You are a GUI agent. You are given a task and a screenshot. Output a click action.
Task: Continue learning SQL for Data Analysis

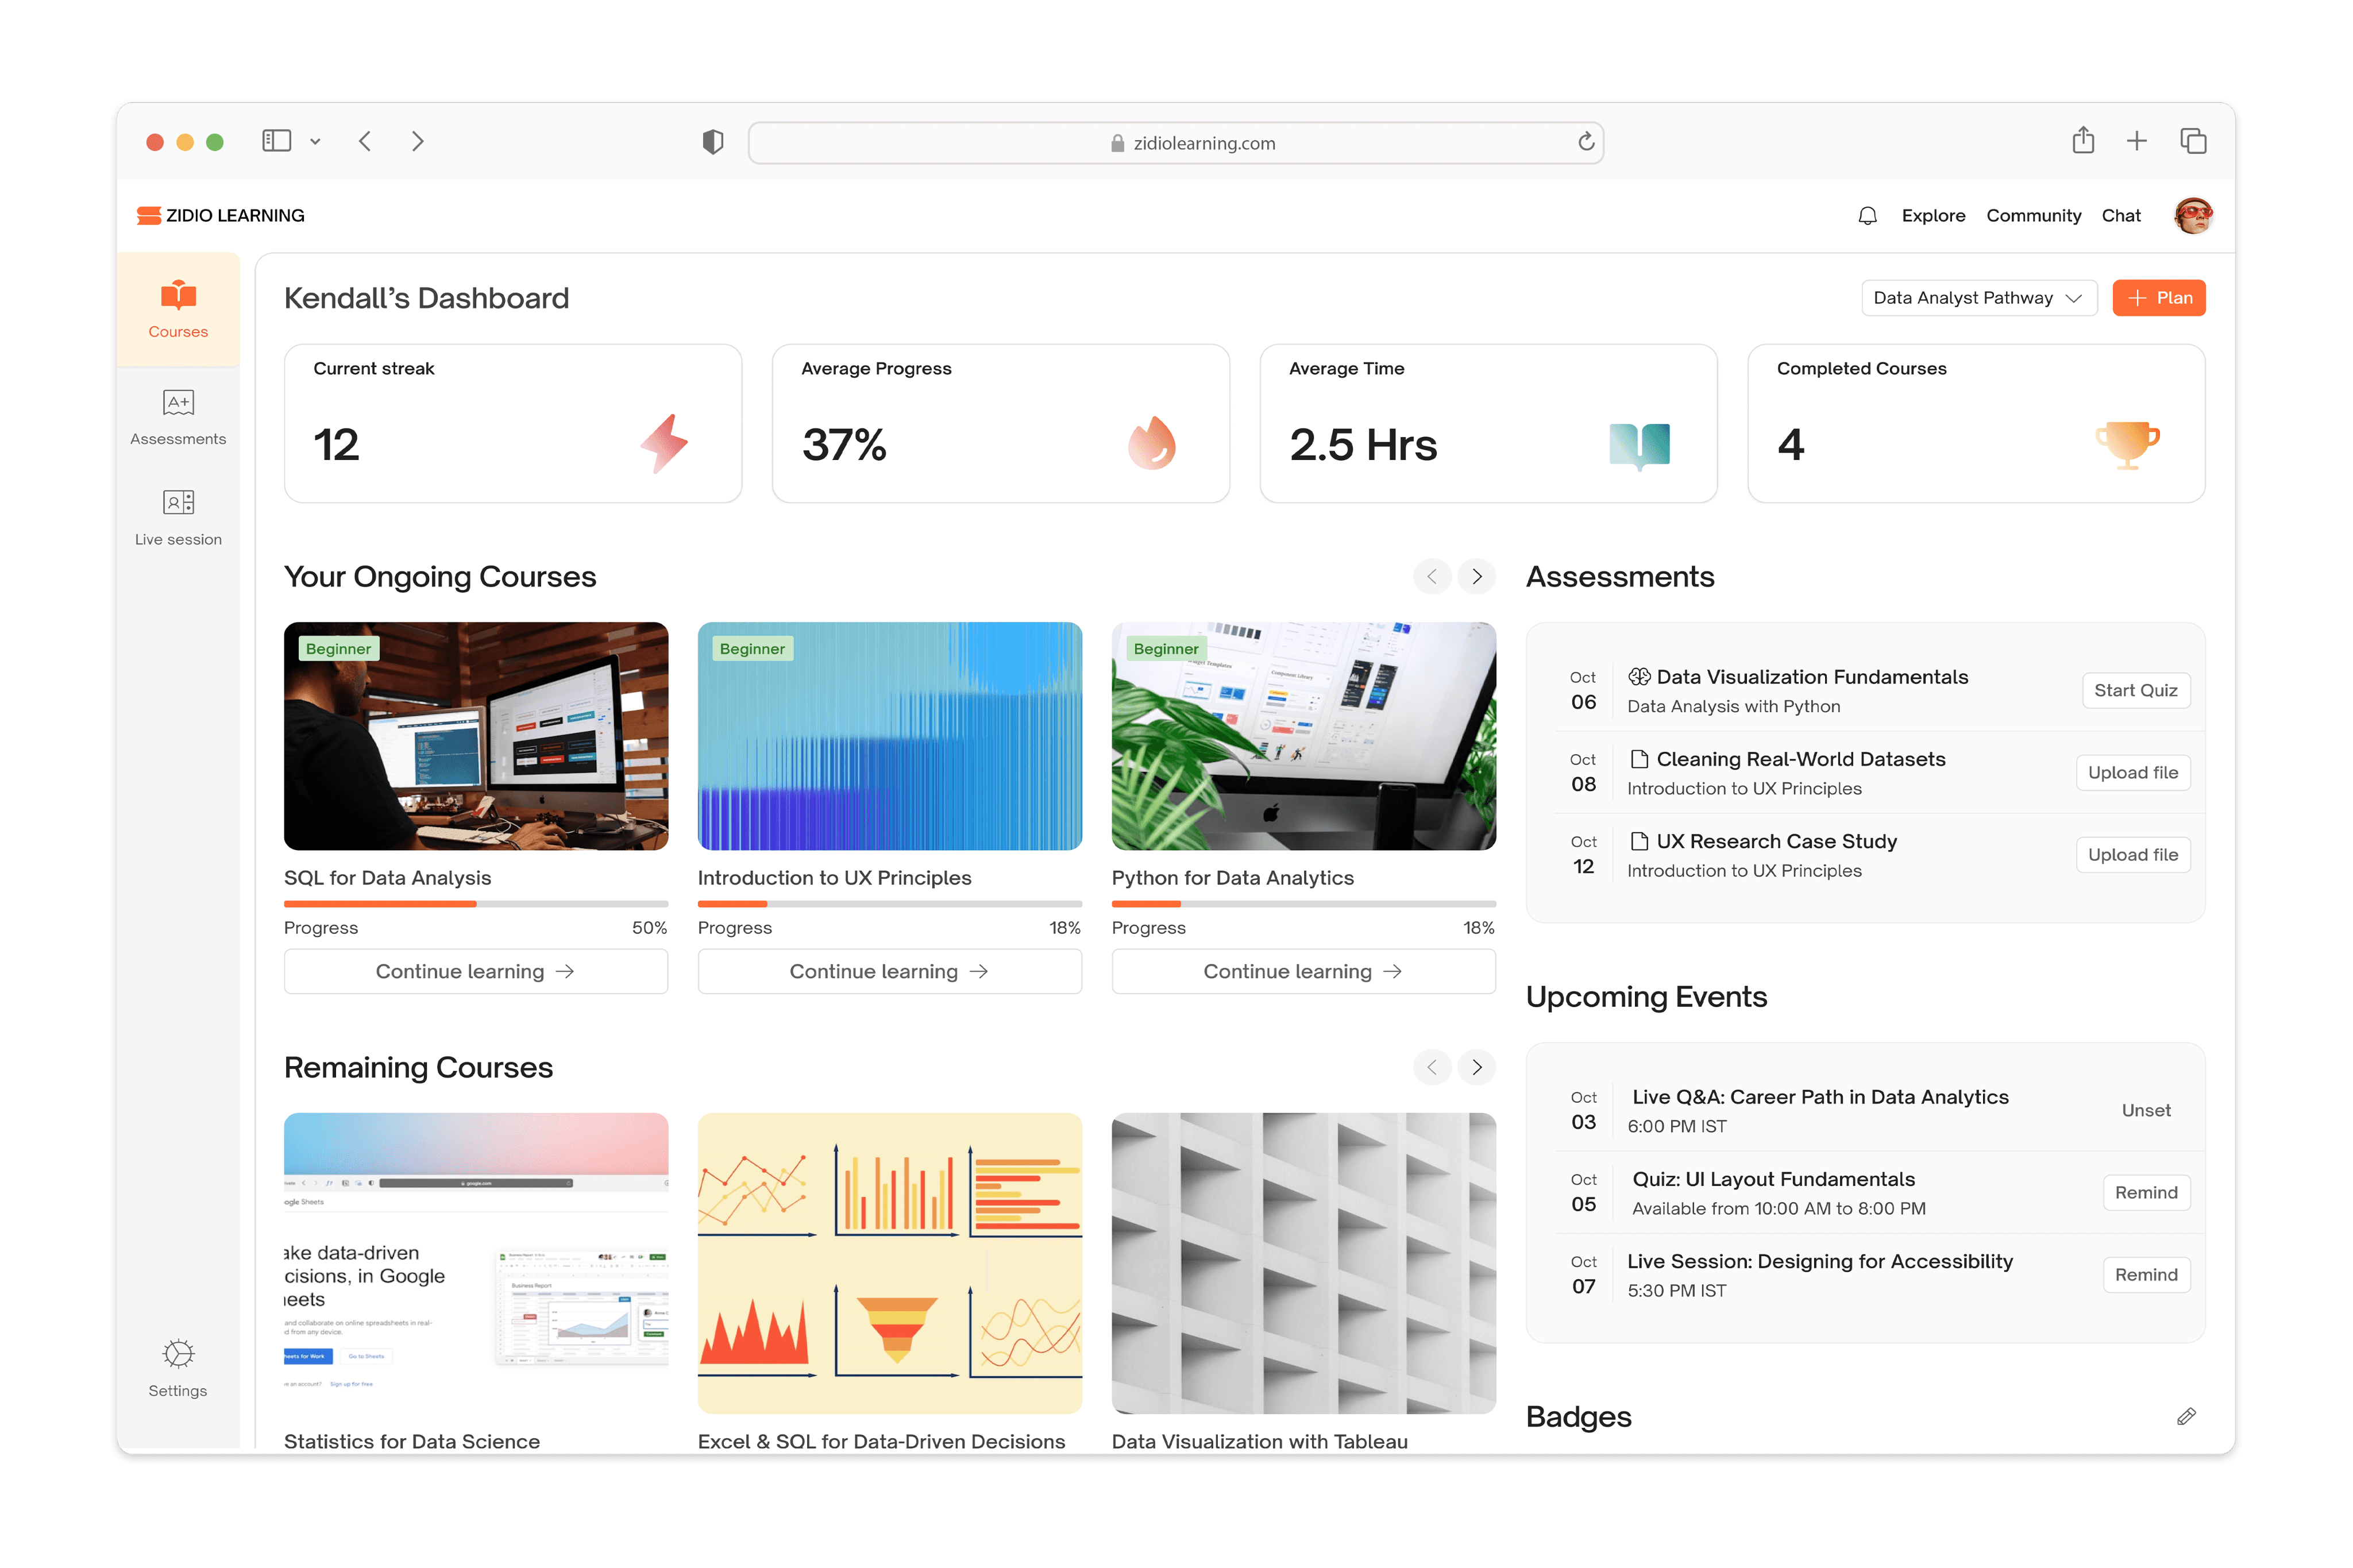[476, 971]
